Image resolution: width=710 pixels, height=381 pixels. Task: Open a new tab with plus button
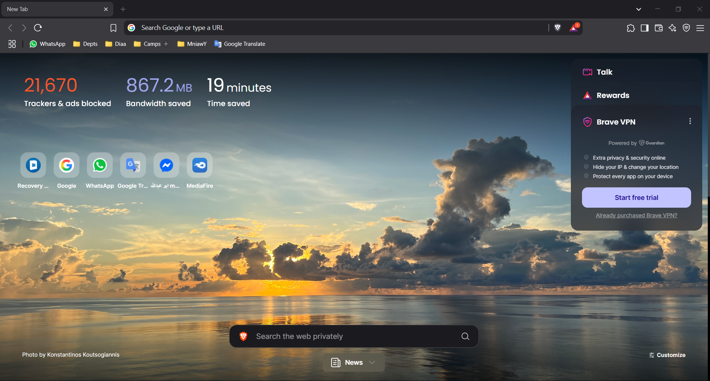pos(123,9)
